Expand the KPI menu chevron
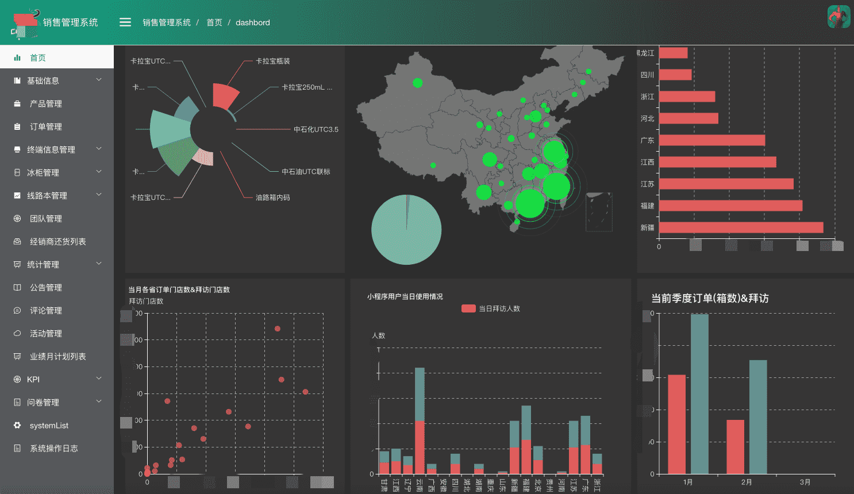 99,379
